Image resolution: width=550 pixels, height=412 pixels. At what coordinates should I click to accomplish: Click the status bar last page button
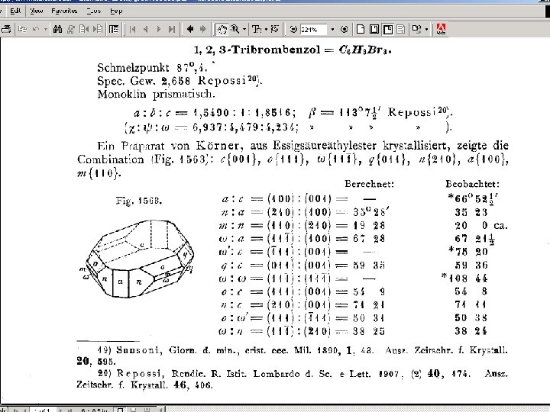coord(70,410)
